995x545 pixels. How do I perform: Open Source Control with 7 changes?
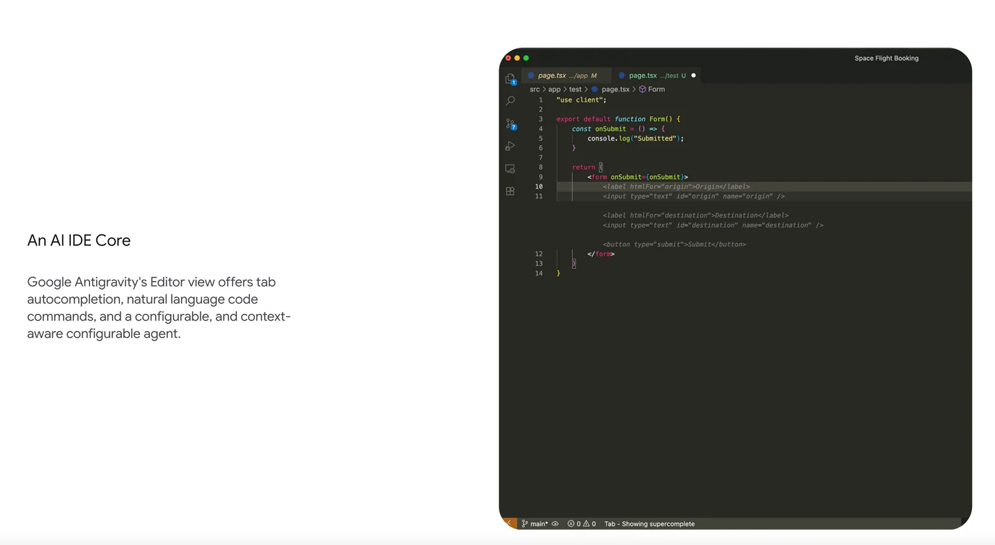510,124
